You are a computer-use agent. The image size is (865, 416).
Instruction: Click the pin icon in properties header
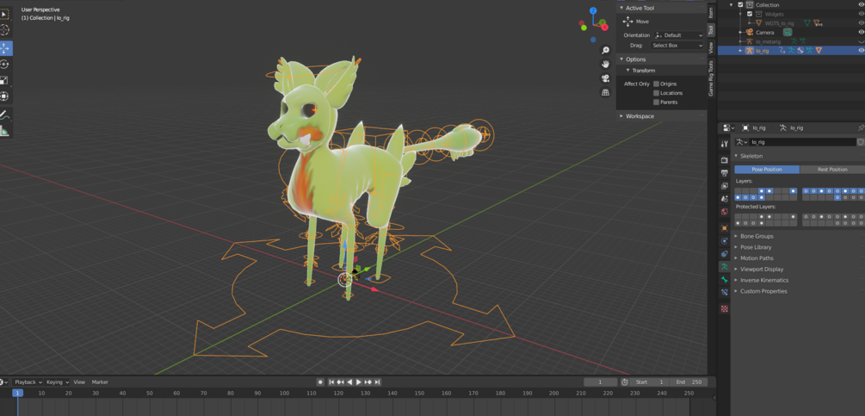click(861, 127)
